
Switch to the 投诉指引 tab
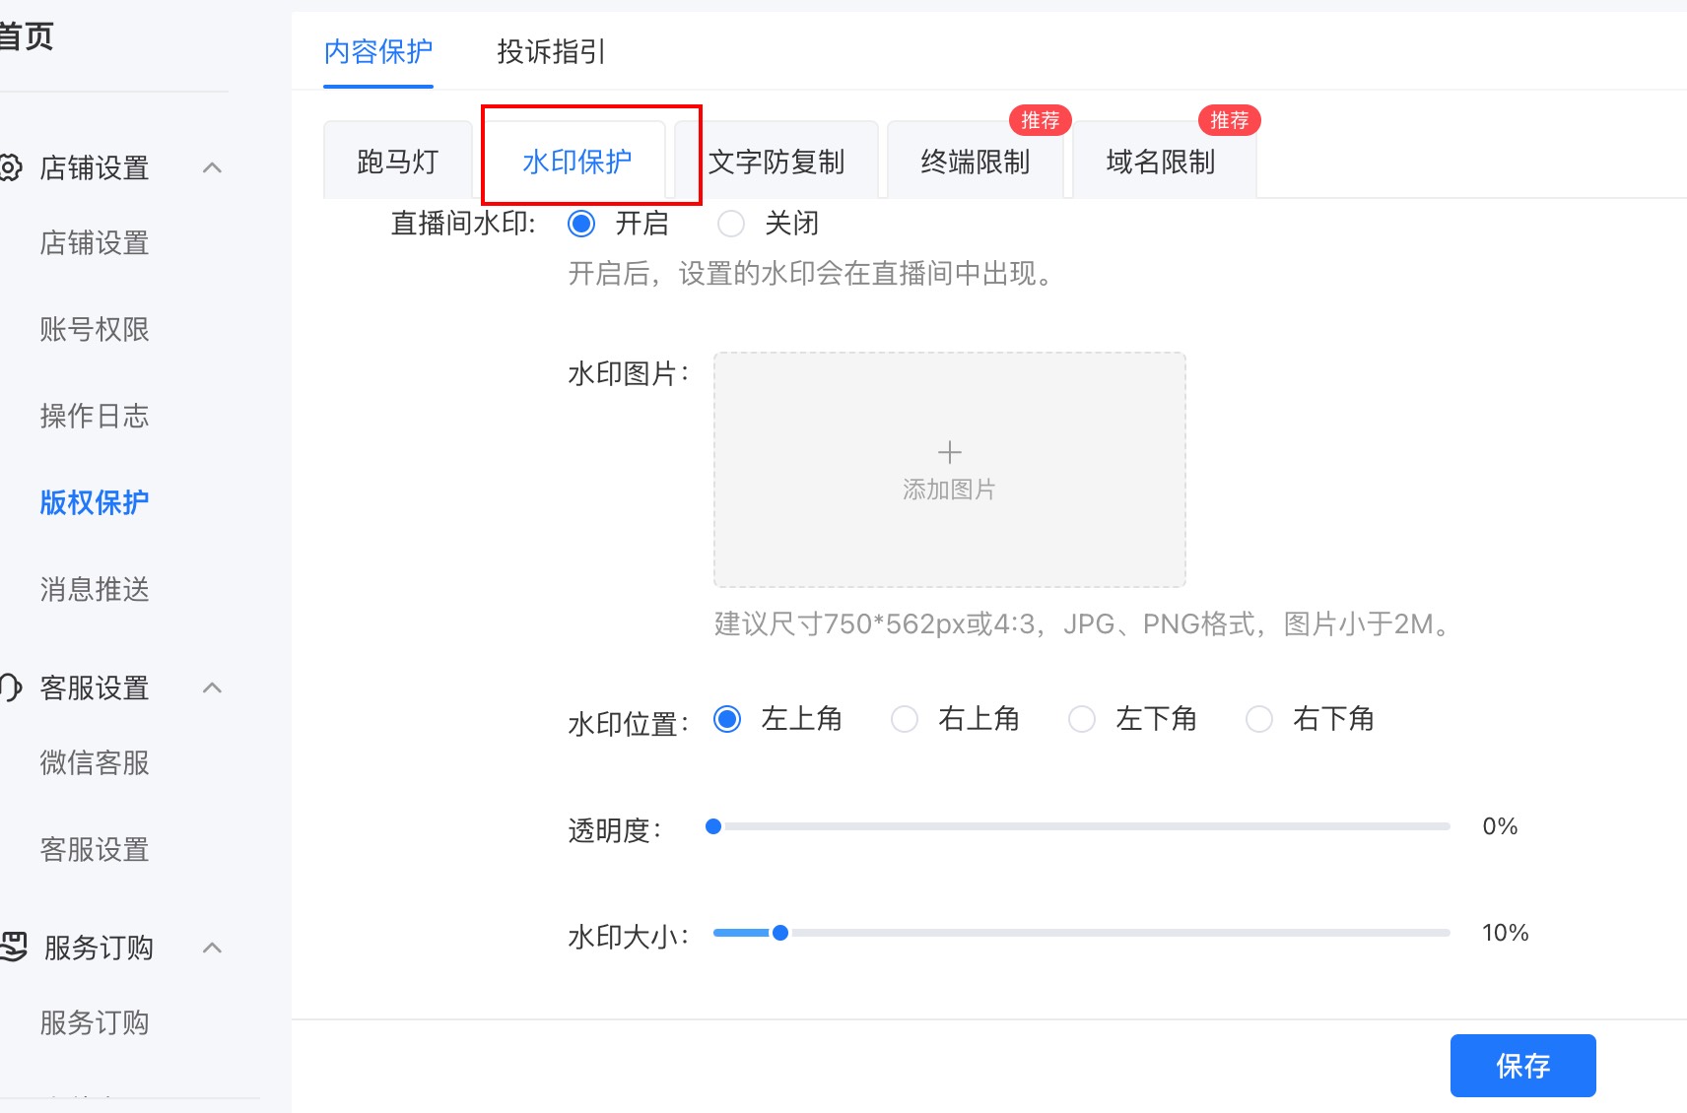click(x=551, y=51)
